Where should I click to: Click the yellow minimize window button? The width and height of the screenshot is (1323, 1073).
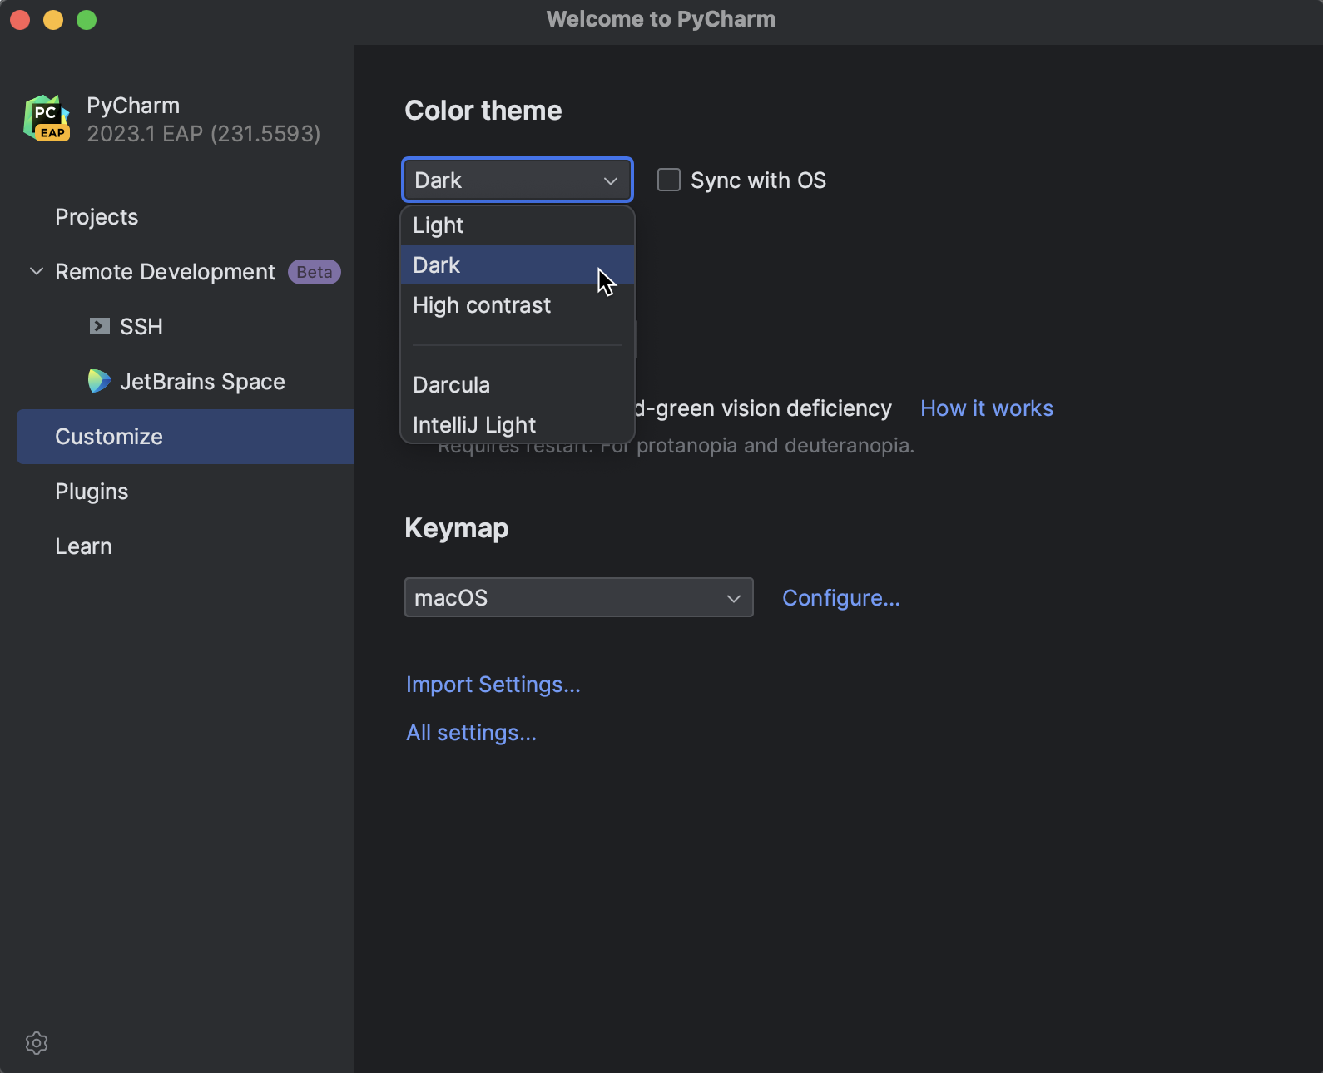tap(53, 20)
